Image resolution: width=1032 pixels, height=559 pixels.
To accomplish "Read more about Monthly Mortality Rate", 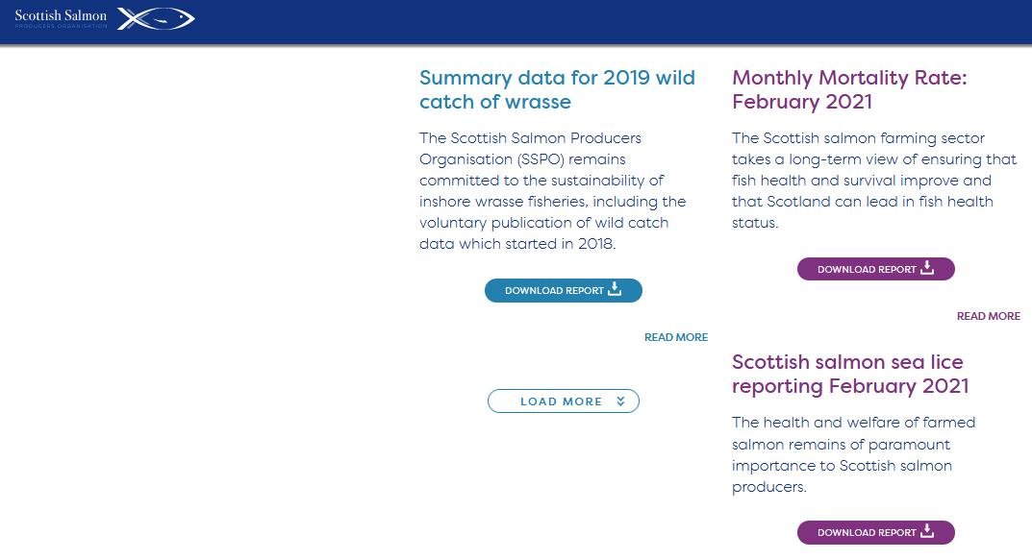I will (988, 316).
